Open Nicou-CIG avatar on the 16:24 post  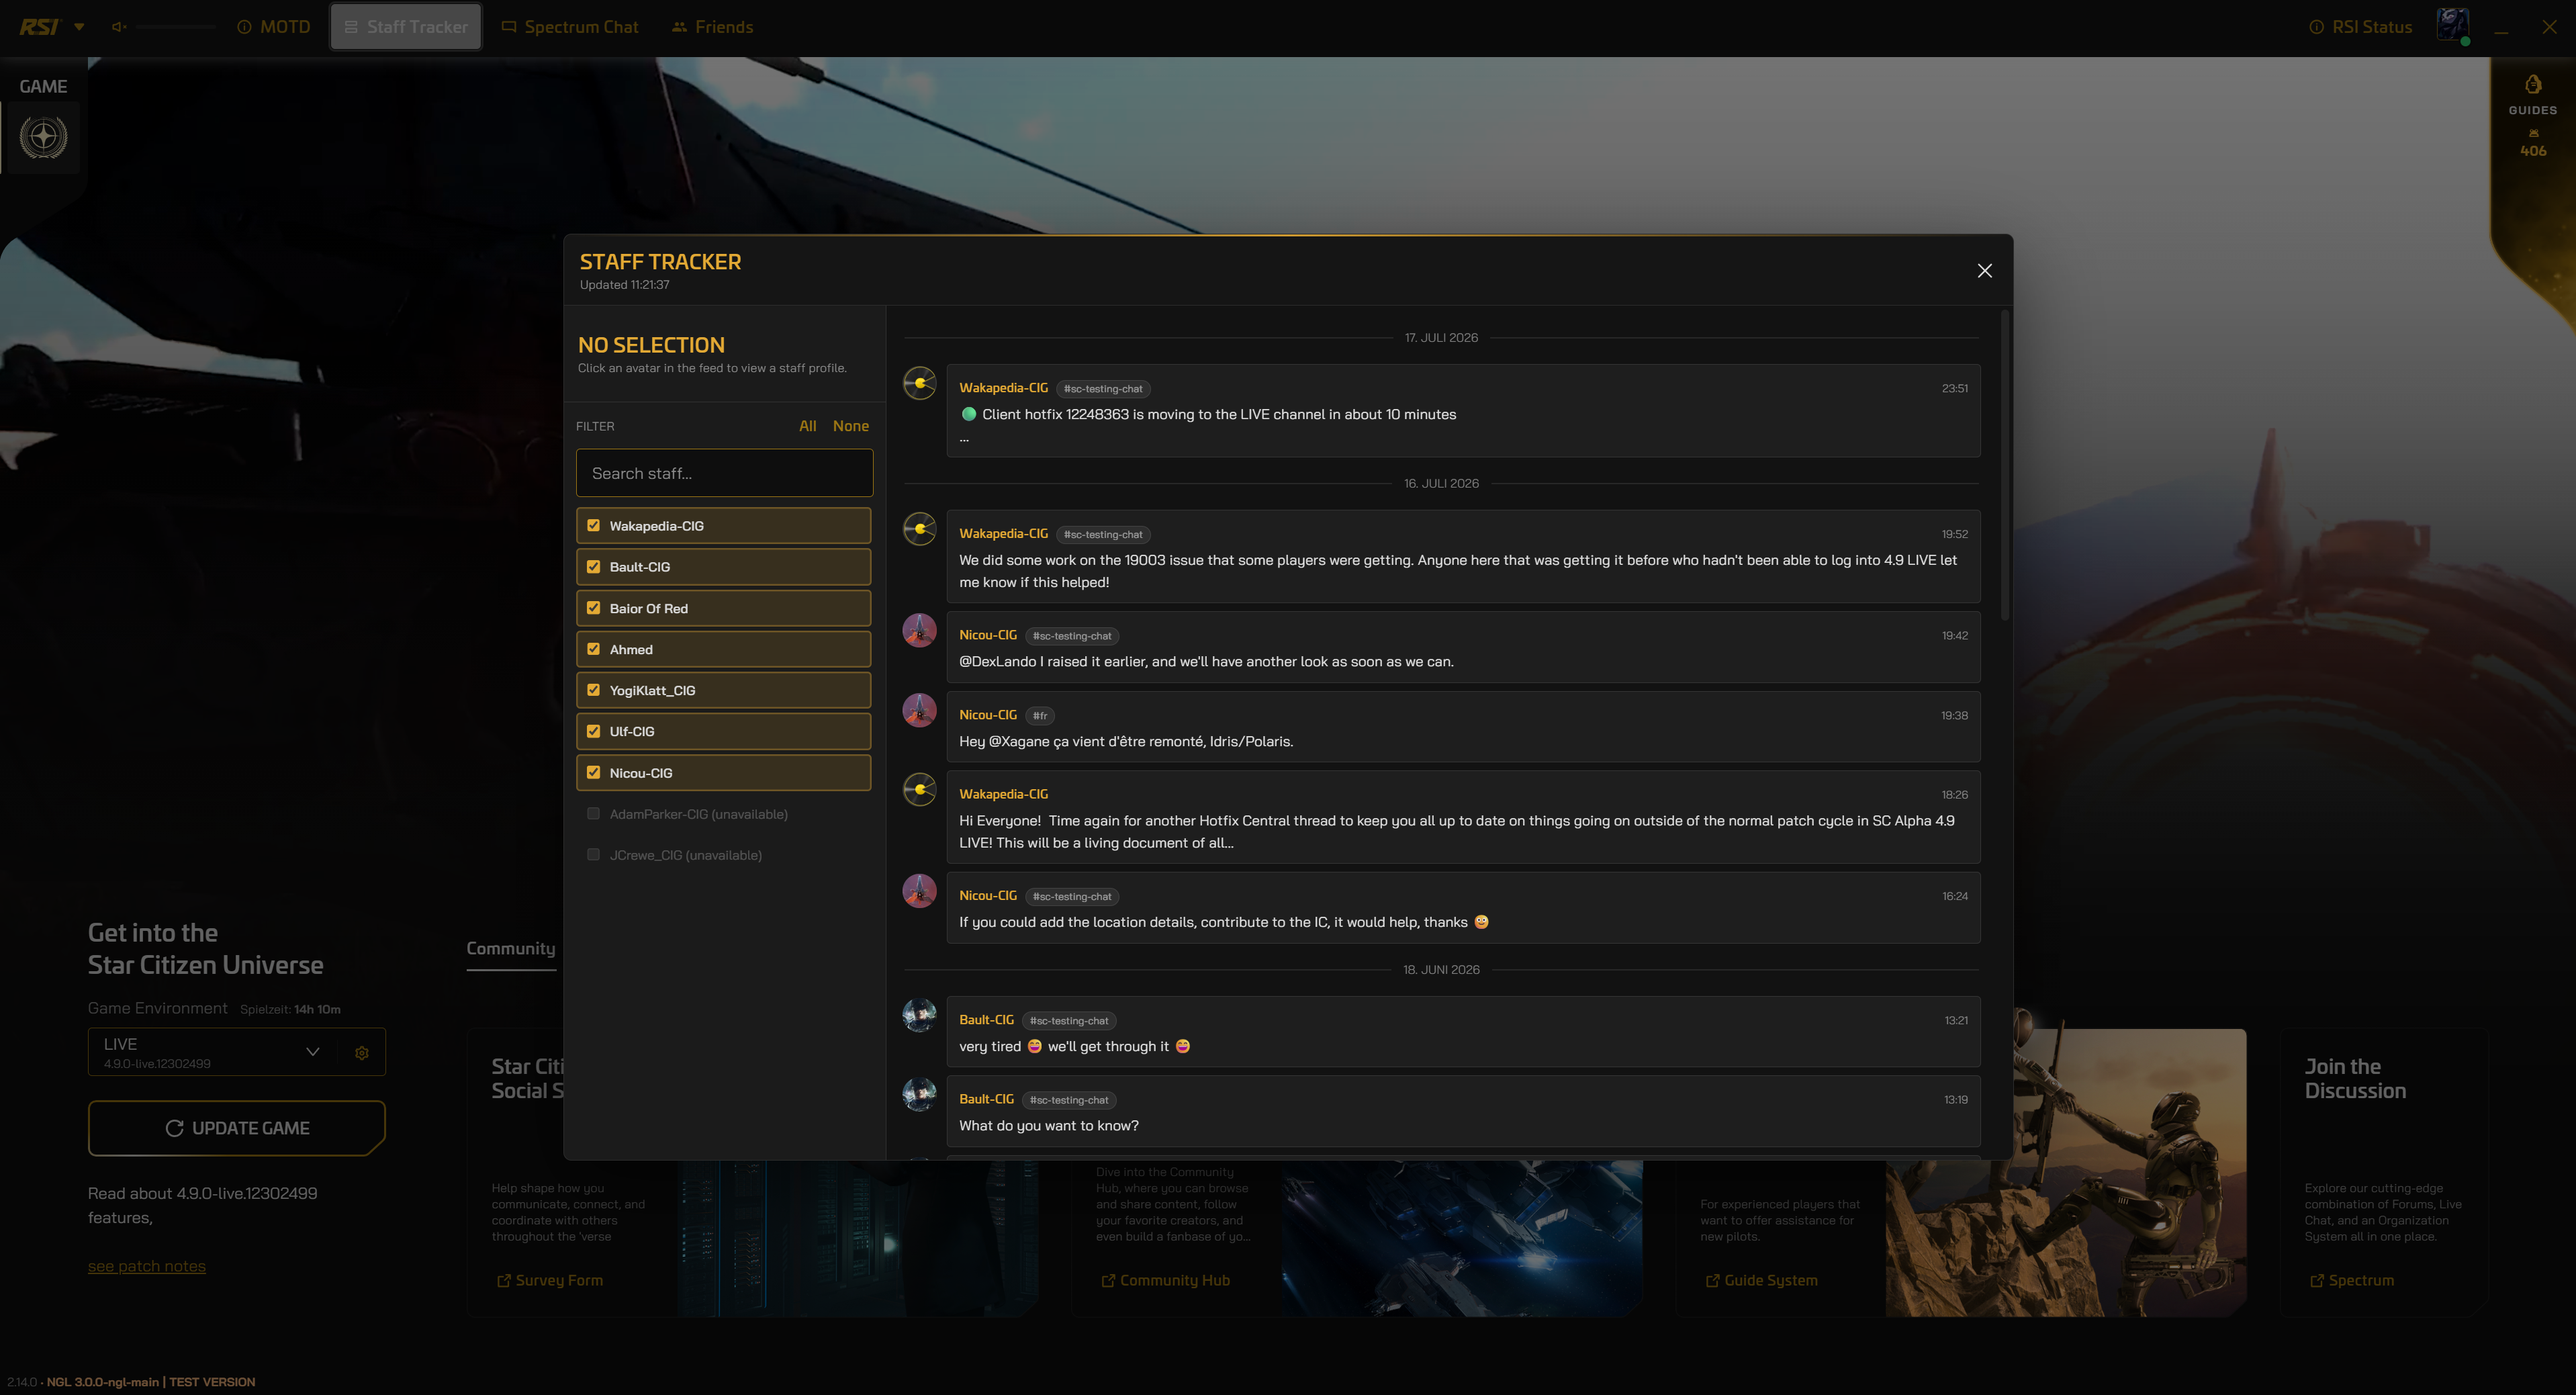pyautogui.click(x=919, y=891)
